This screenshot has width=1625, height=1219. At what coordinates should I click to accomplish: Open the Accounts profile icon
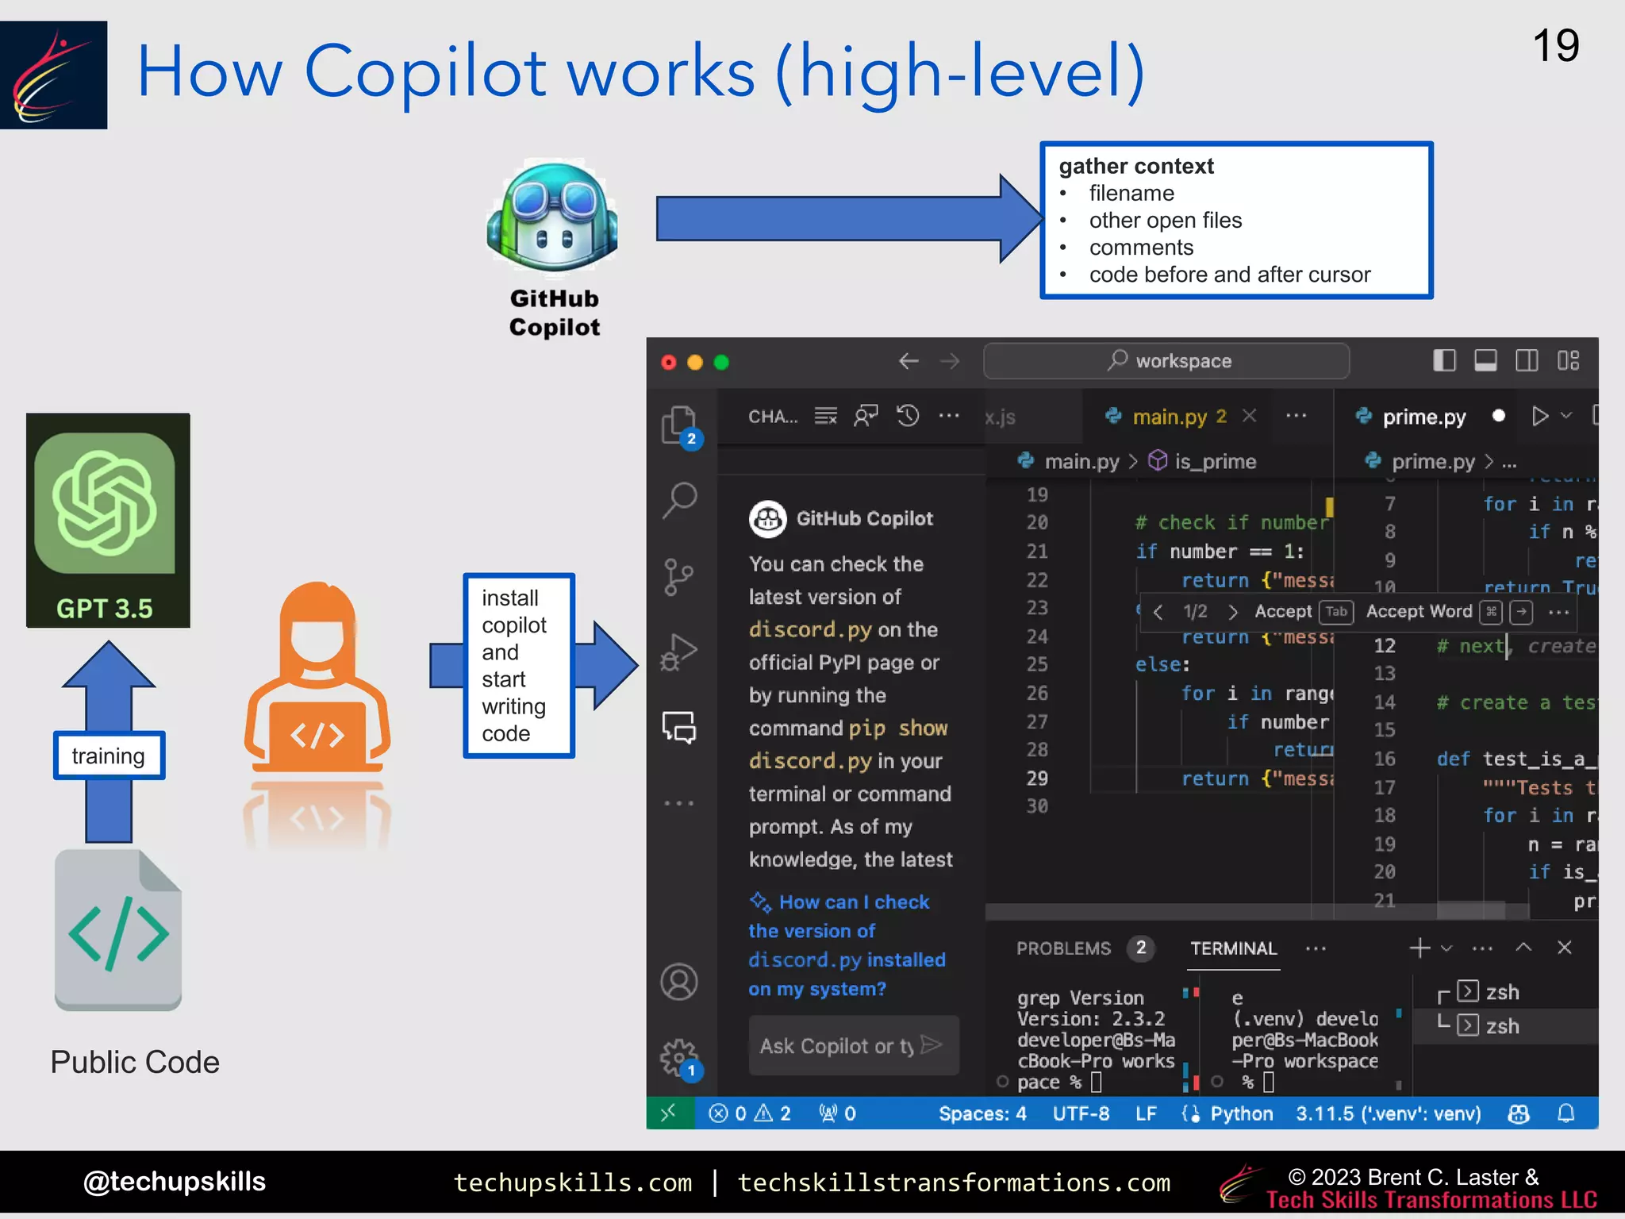coord(679,982)
